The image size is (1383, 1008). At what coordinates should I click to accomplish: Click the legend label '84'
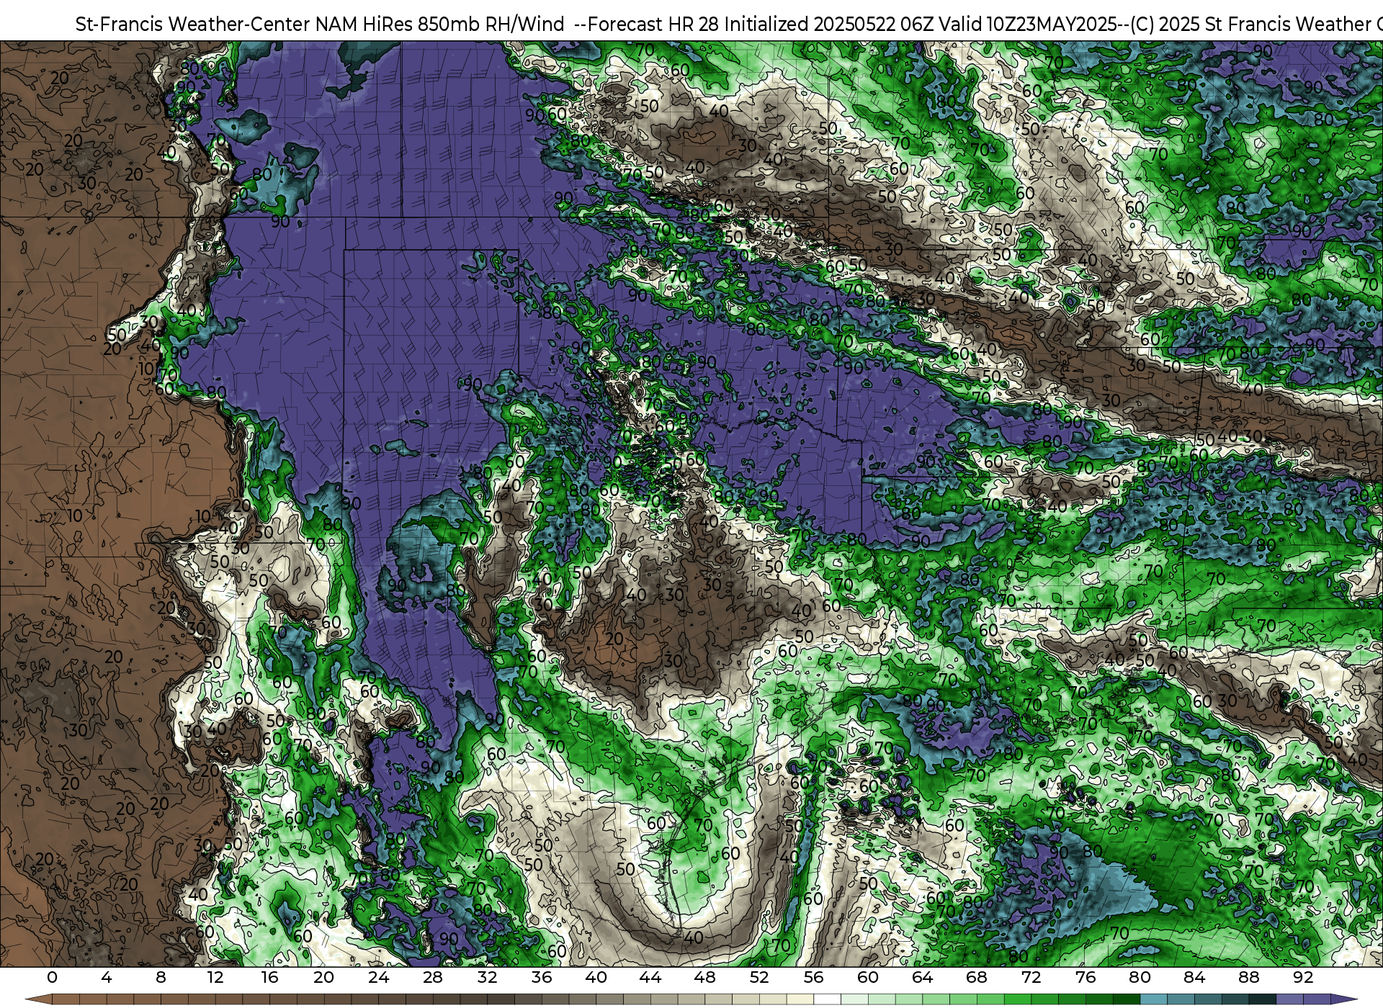click(1194, 978)
